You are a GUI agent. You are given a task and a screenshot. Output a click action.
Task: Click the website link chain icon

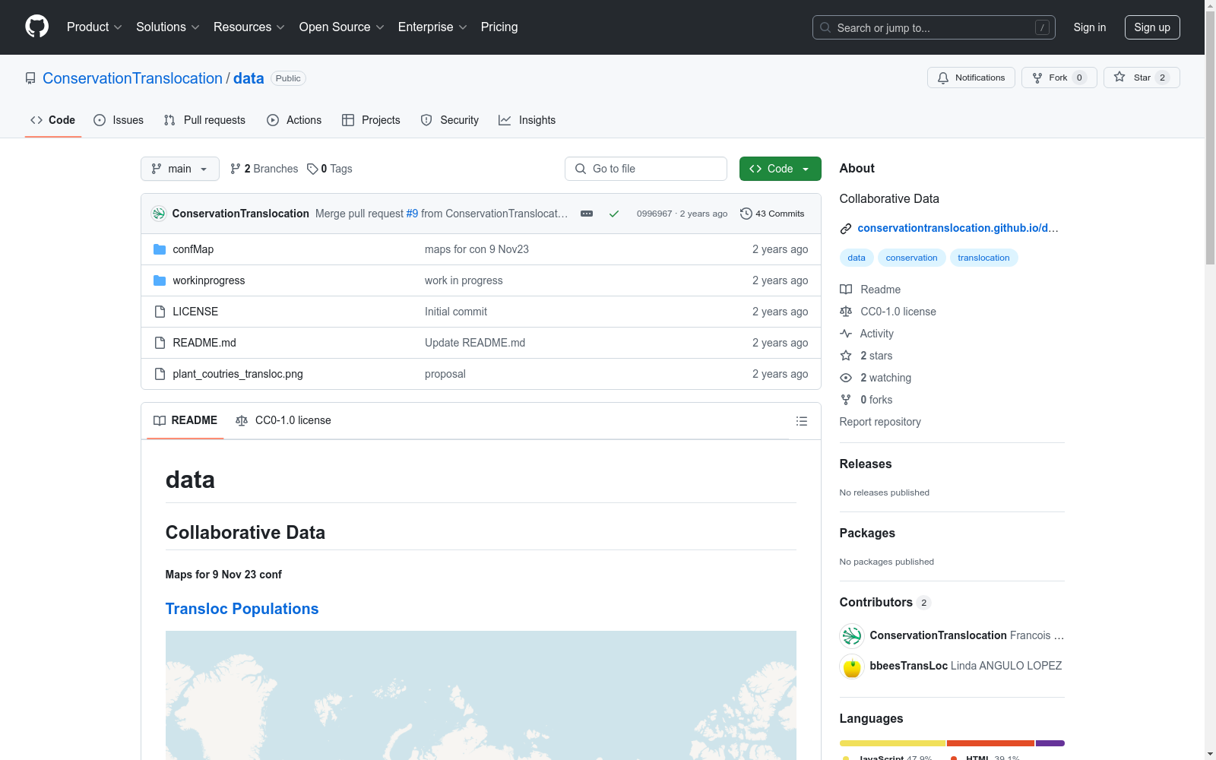(x=846, y=229)
